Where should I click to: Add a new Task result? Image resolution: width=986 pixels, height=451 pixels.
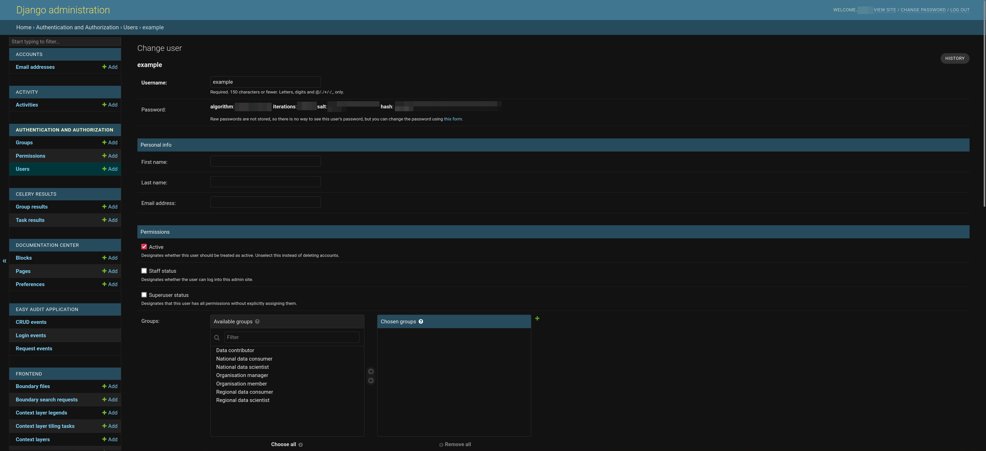pyautogui.click(x=110, y=220)
